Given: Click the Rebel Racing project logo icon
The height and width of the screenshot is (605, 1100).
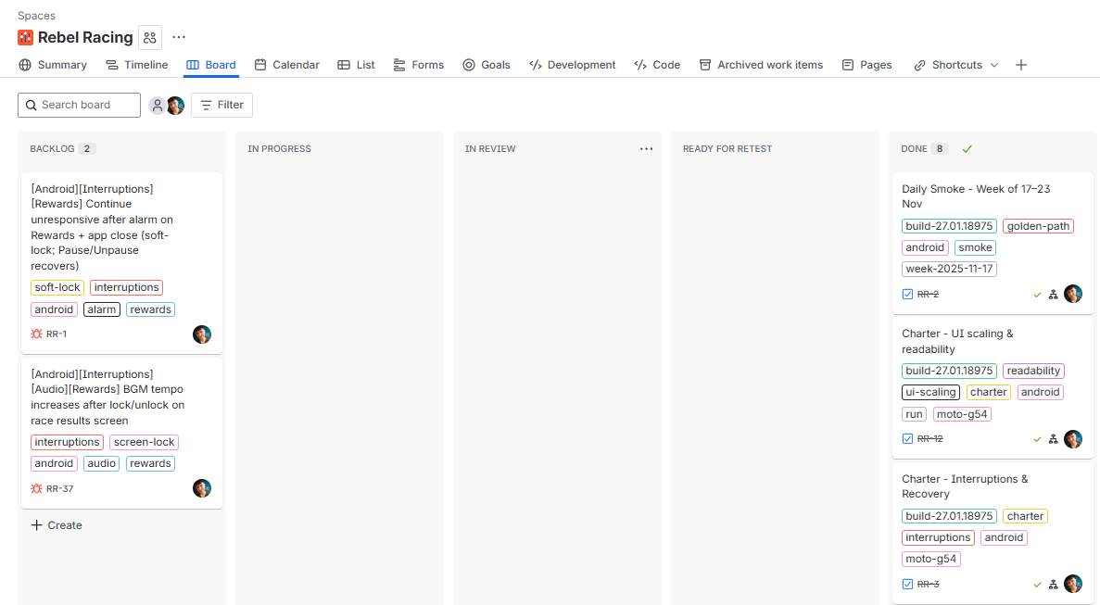Looking at the screenshot, I should coord(25,38).
